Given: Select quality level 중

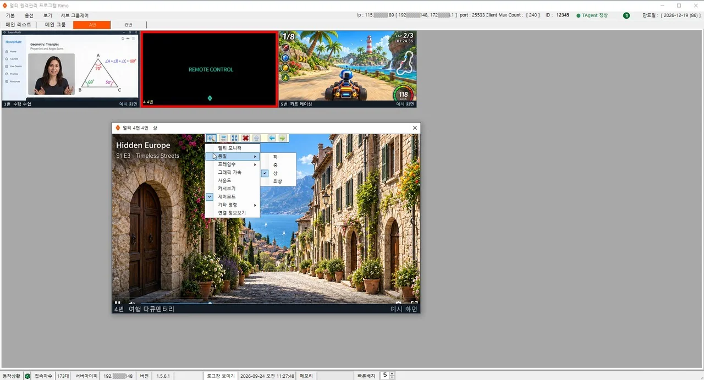Looking at the screenshot, I should [x=278, y=165].
